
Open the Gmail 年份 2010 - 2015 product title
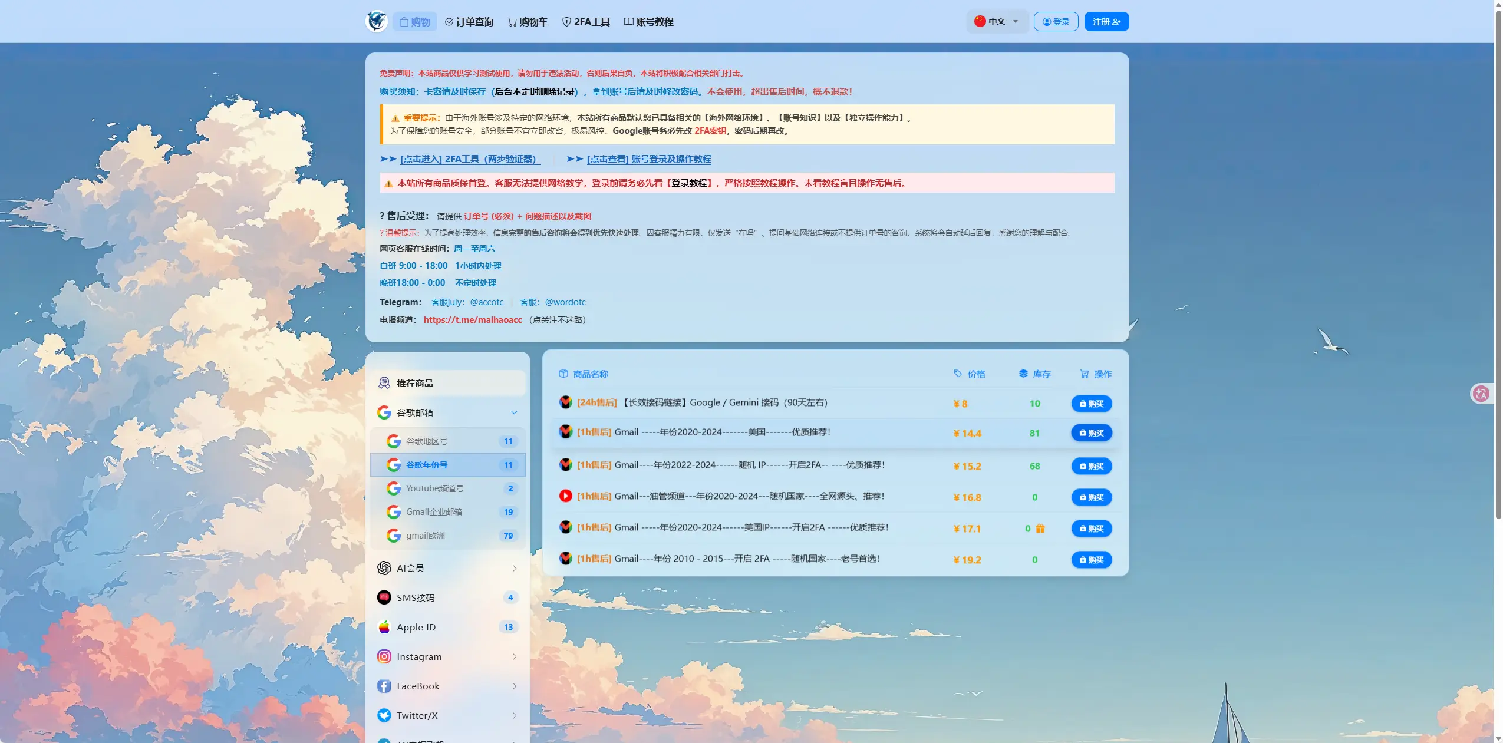click(x=729, y=559)
